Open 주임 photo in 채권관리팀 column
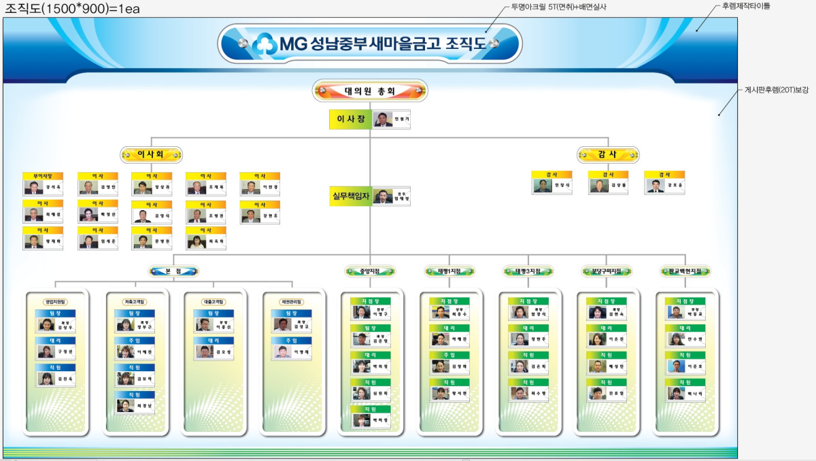Screen dimensions: 816x461 282,352
